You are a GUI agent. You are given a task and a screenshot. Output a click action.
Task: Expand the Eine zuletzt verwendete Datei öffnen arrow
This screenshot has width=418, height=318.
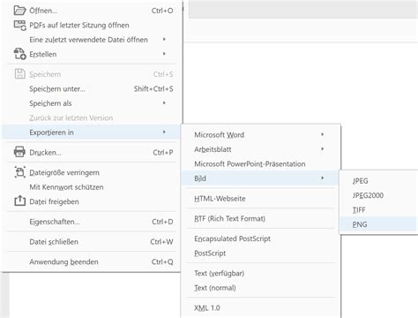pyautogui.click(x=164, y=39)
